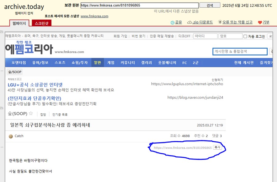
Task: Click post title 일본쪽 쇠구컵분석하는사람 좀 예리하네
Action: [x=50, y=125]
